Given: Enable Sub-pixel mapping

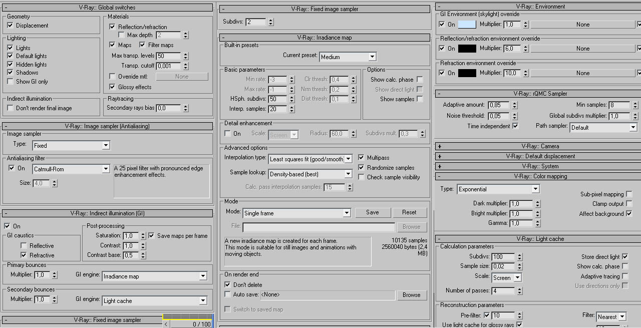Looking at the screenshot, I should [629, 194].
